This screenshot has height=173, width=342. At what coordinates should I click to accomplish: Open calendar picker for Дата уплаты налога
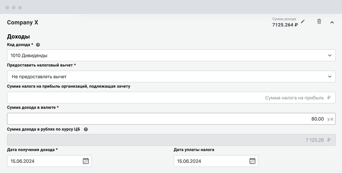point(252,161)
